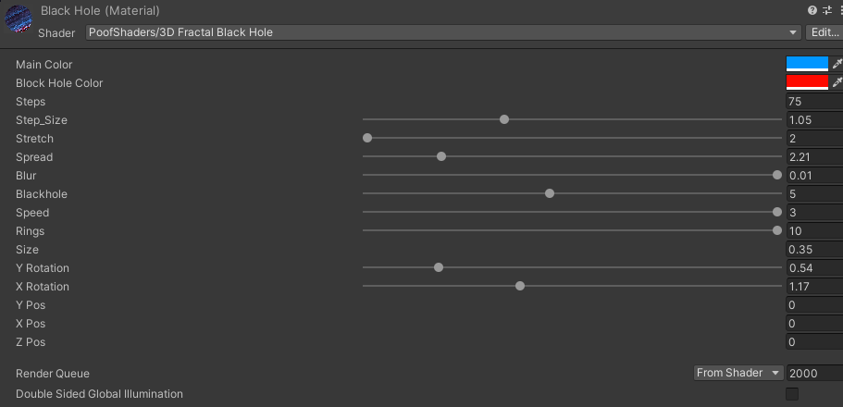Click the Step_Size slider handle

[x=504, y=119]
